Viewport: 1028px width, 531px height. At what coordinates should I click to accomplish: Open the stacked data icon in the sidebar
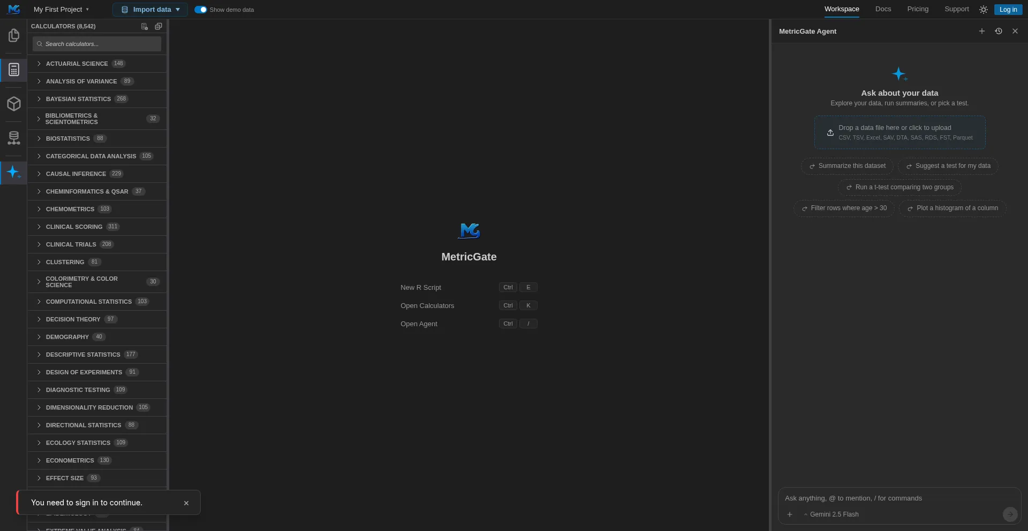[x=14, y=138]
